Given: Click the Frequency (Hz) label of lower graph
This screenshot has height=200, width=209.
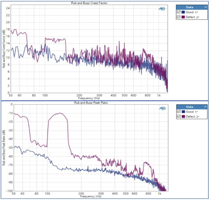Looking at the screenshot, I should pos(91,196).
